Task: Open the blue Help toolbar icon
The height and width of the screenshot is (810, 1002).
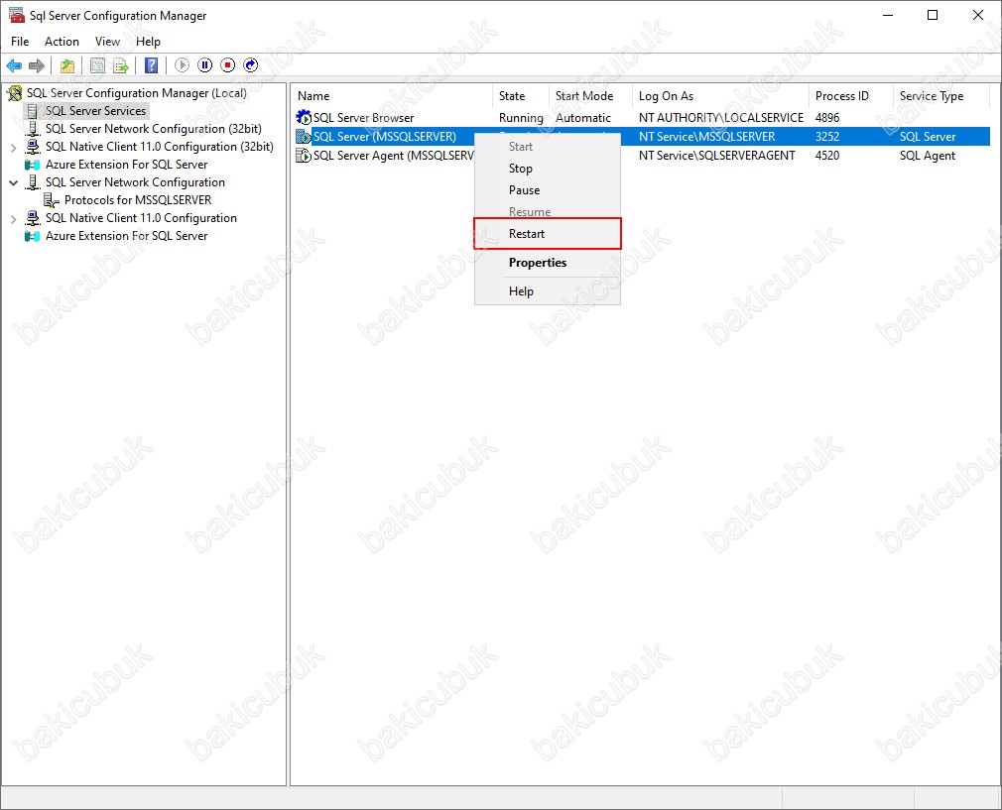Action: [x=152, y=65]
